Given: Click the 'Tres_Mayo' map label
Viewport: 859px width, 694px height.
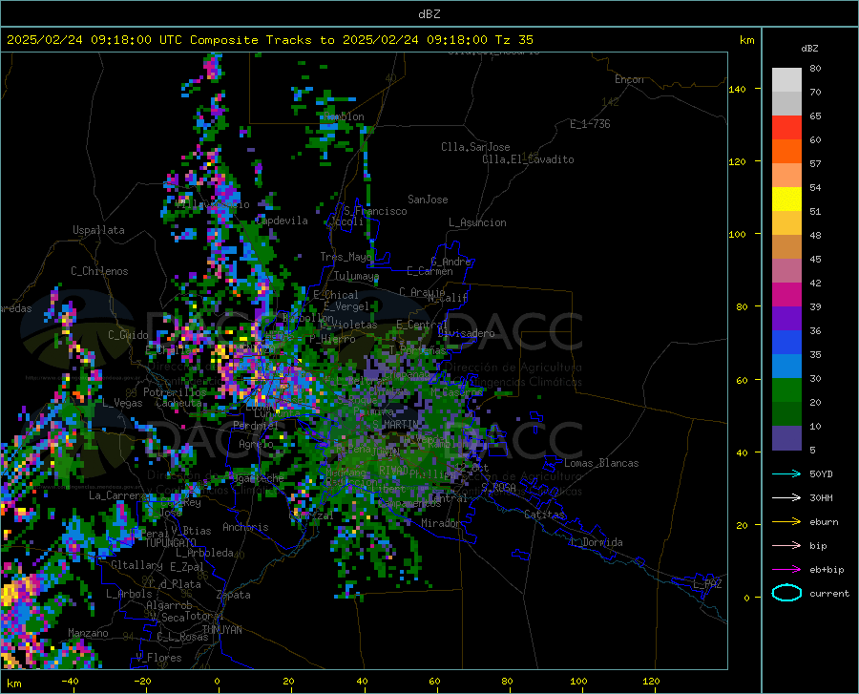Looking at the screenshot, I should point(346,257).
